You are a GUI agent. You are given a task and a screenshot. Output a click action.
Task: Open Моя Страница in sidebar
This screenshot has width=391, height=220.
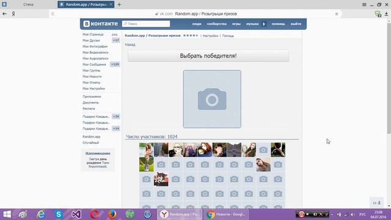point(93,34)
